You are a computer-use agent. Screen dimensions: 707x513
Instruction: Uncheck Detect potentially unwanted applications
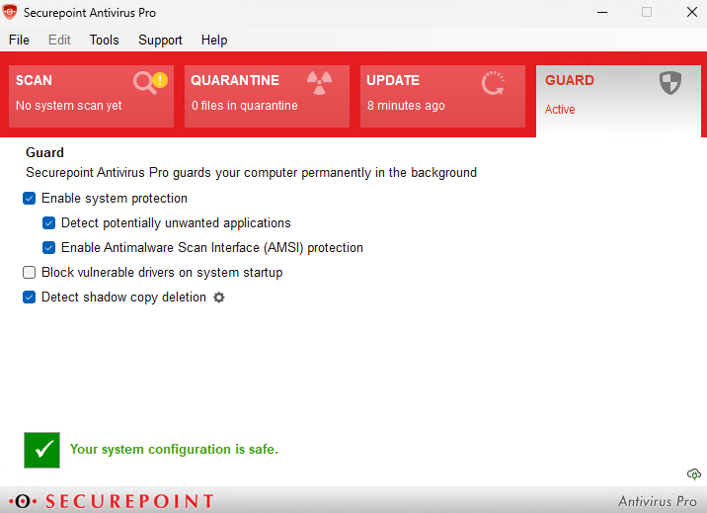coord(48,223)
